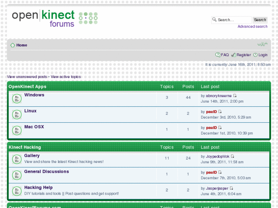Click the General Discussions forum status icon
The image size is (278, 208).
tap(17, 175)
